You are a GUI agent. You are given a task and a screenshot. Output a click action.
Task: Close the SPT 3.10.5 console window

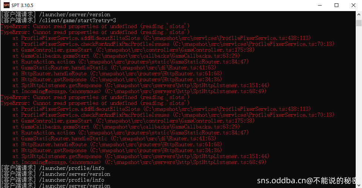pyautogui.click(x=353, y=5)
